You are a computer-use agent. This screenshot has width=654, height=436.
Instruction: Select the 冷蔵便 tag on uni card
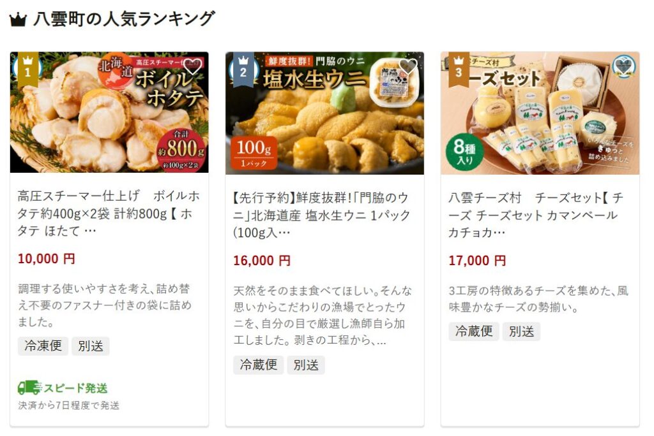click(258, 365)
